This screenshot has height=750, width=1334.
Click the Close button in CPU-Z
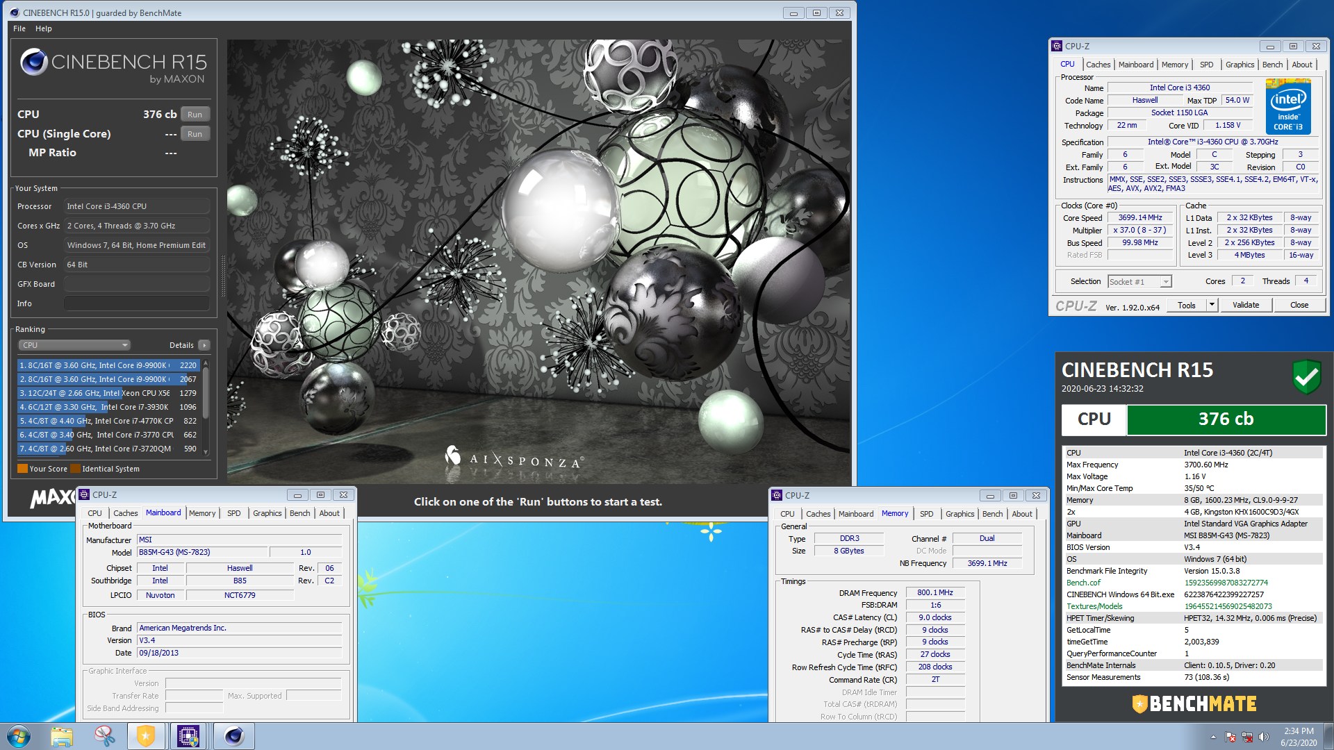tap(1299, 305)
